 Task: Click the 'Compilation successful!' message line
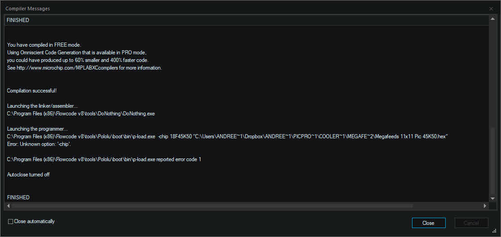(x=32, y=91)
